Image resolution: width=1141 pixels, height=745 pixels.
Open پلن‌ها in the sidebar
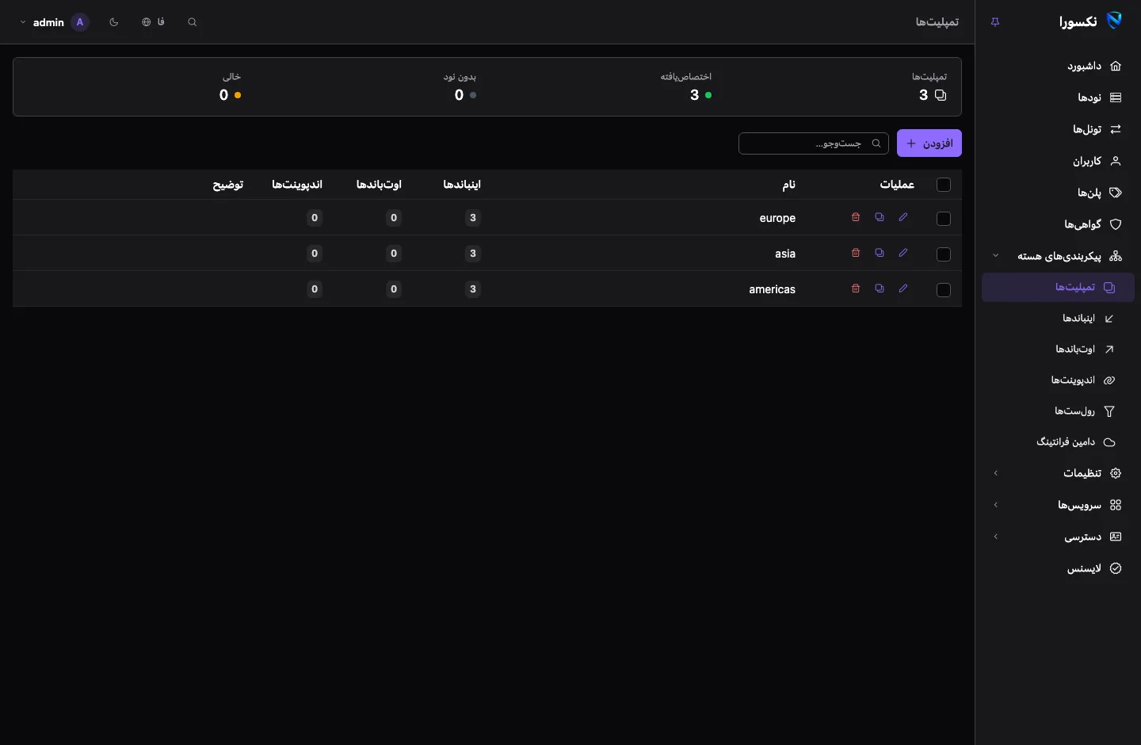point(1058,193)
